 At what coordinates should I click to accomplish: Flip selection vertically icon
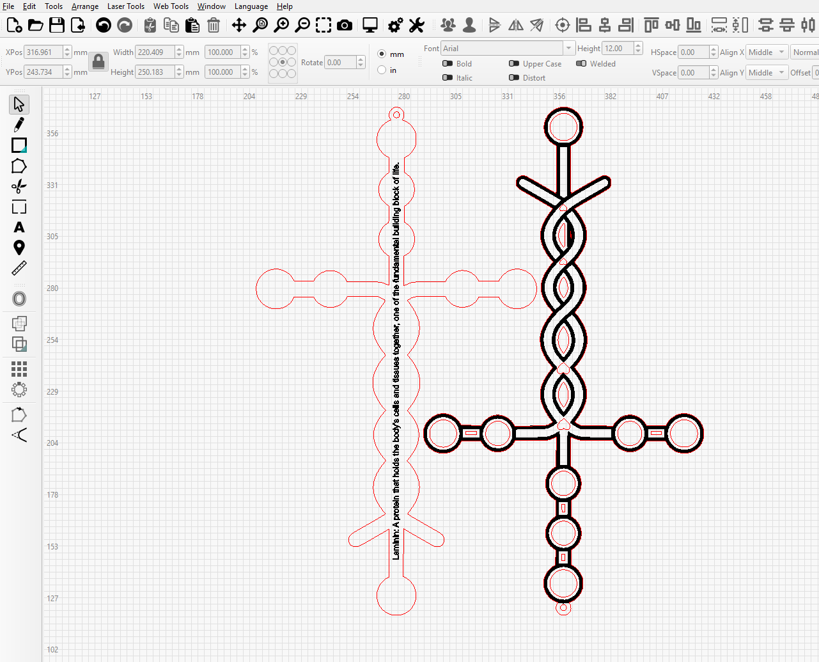[x=494, y=25]
